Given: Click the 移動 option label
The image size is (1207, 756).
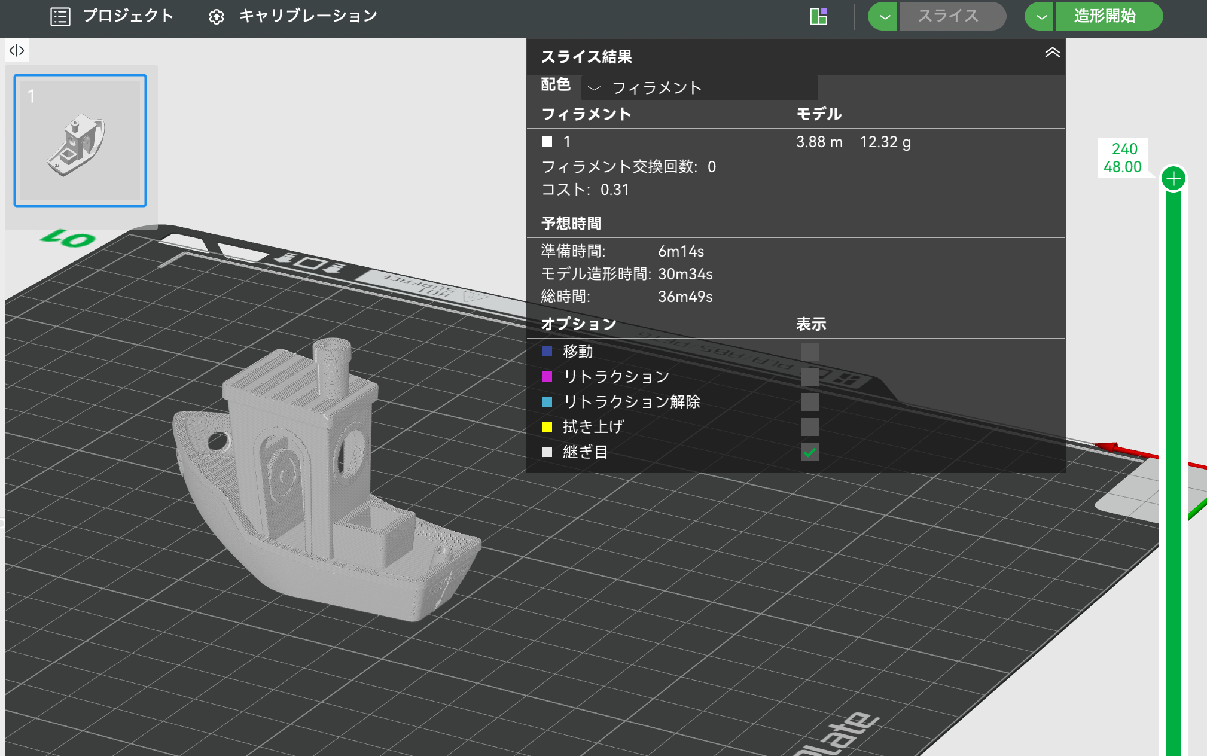Looking at the screenshot, I should point(578,351).
